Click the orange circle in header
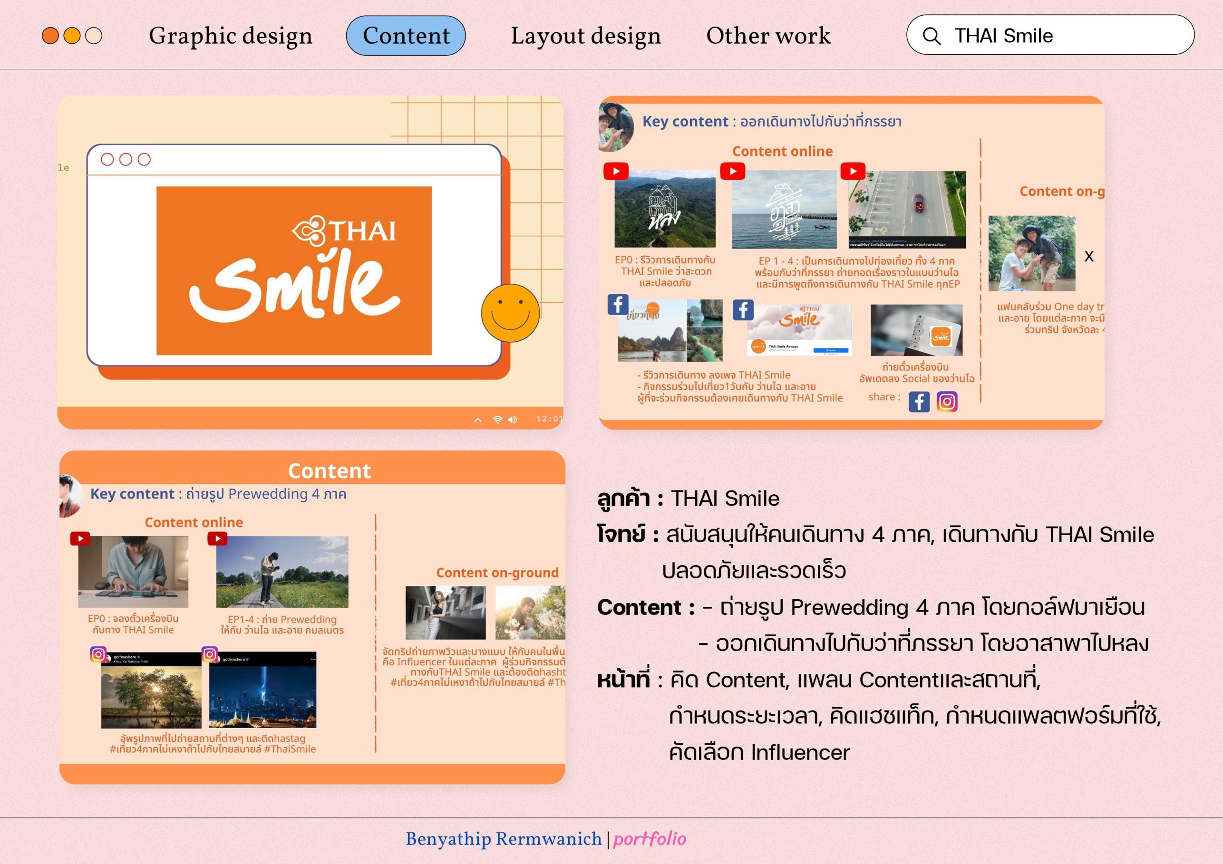Viewport: 1223px width, 864px height. (50, 36)
